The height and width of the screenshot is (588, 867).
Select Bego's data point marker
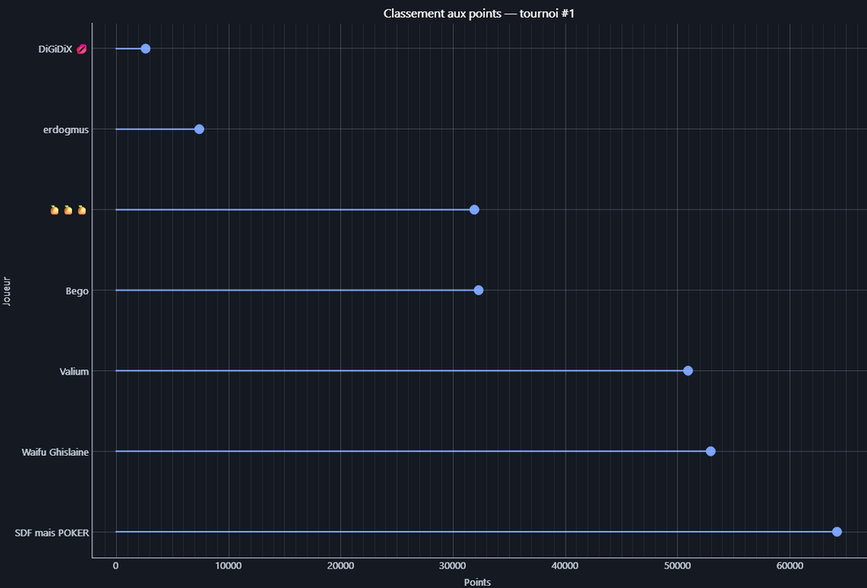478,291
